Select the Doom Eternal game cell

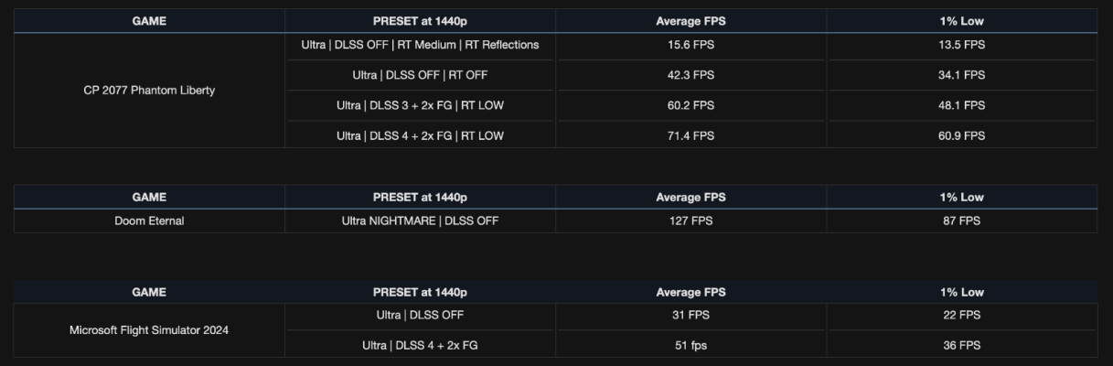point(149,221)
